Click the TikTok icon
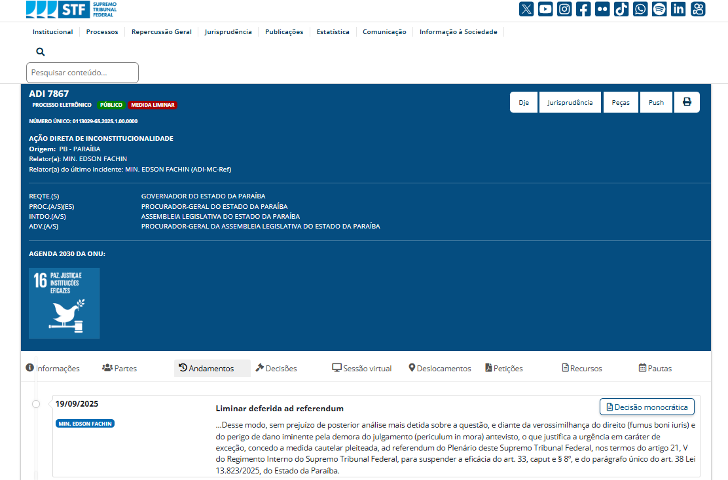728x480 pixels. [621, 9]
